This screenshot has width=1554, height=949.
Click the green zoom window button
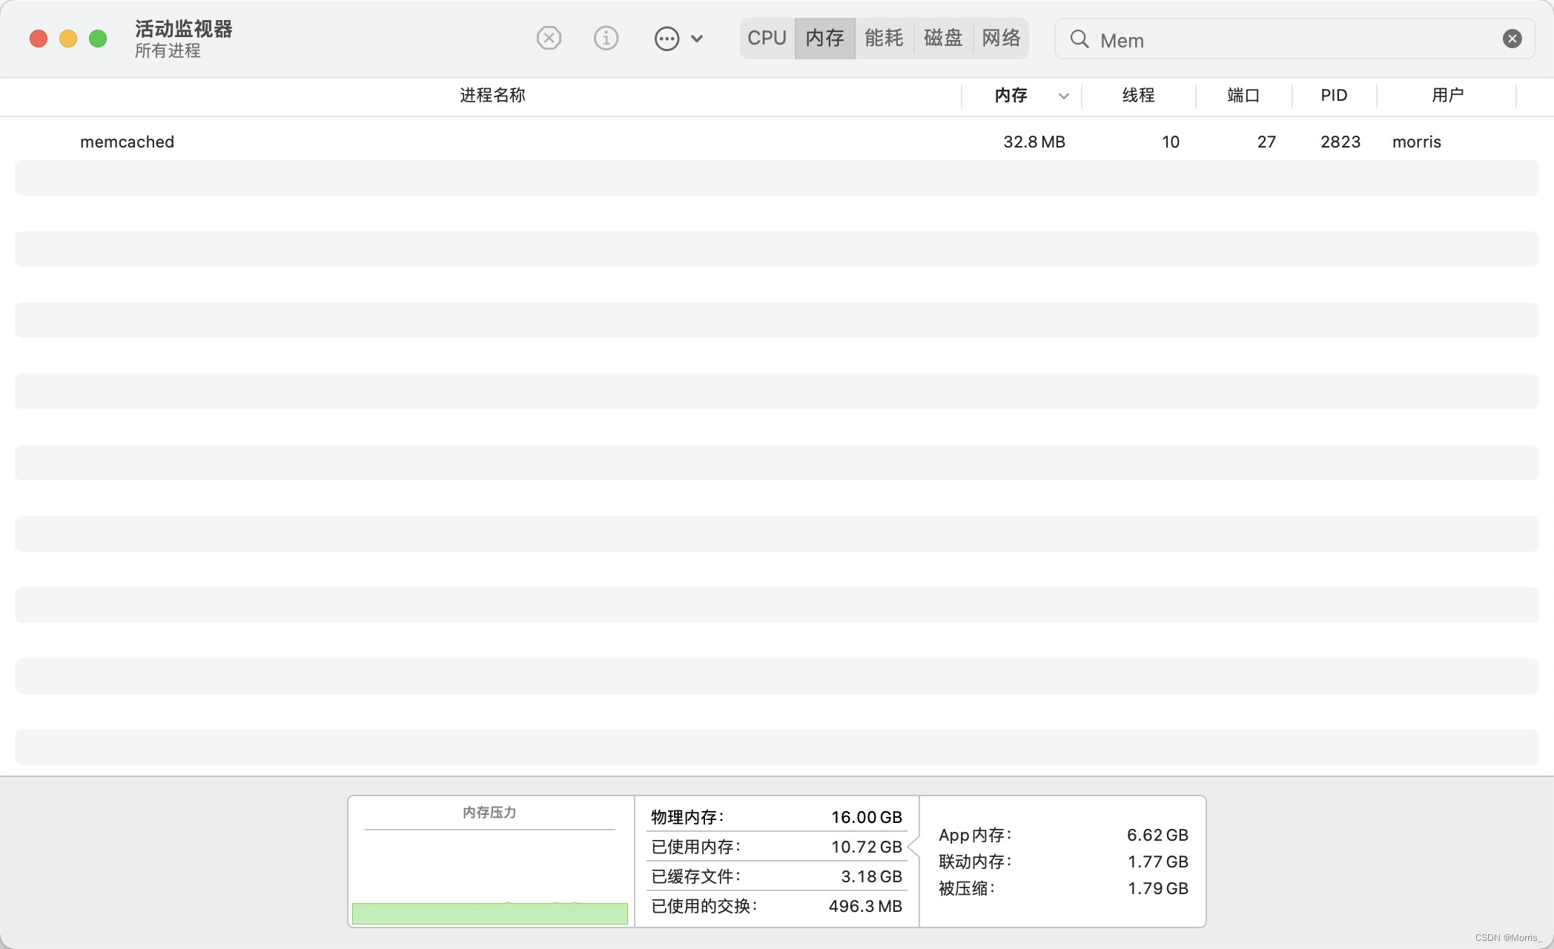pyautogui.click(x=98, y=39)
